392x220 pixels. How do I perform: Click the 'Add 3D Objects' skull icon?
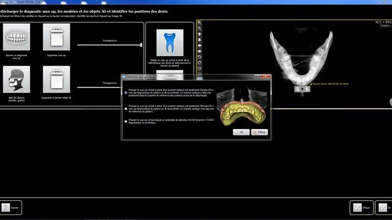[x=17, y=79]
